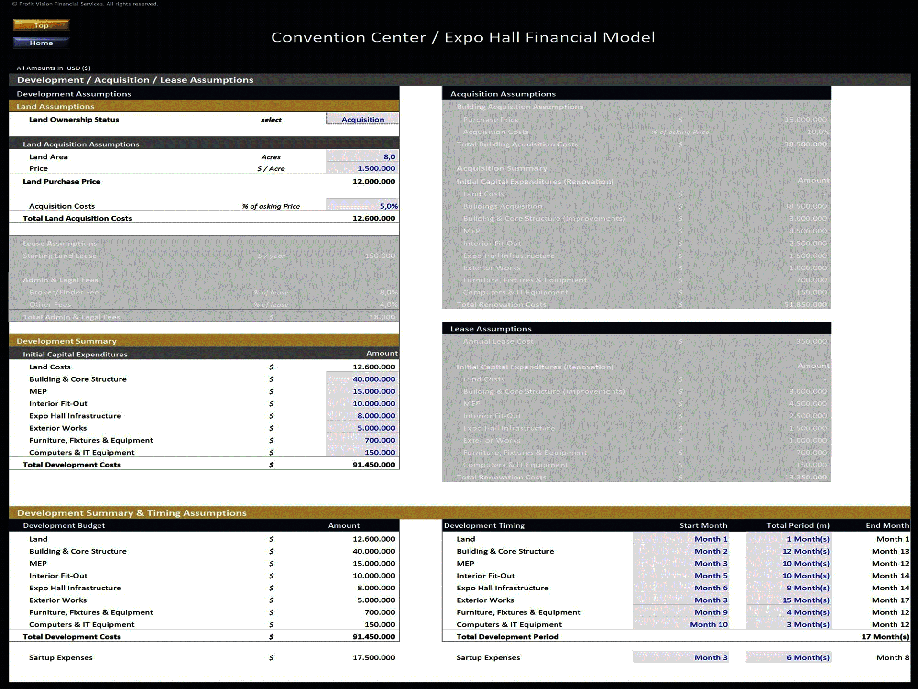Select the Land Area value cell

[x=362, y=156]
